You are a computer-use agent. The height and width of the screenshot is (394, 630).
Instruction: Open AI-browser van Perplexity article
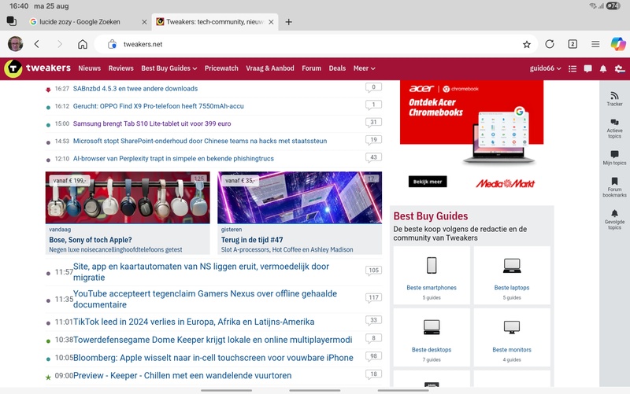coord(173,159)
